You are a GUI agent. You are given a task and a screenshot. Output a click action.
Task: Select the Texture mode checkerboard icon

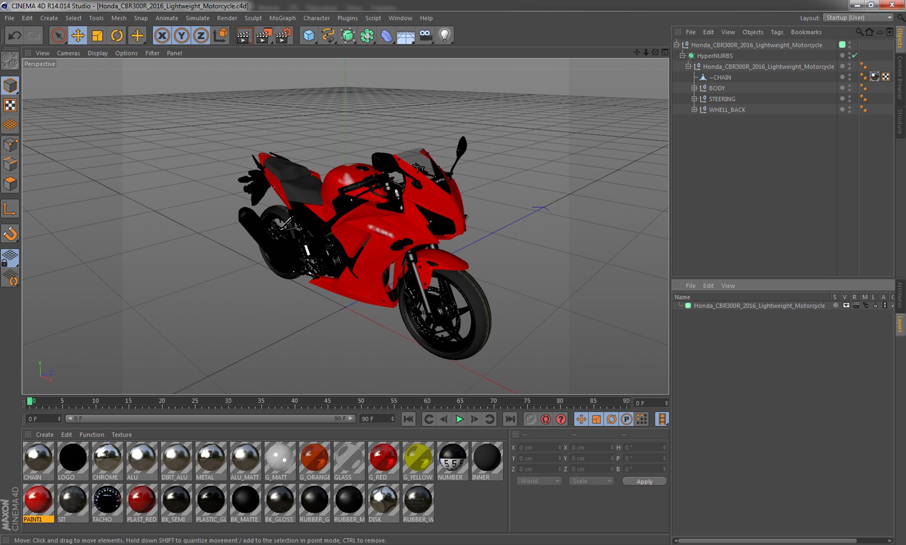click(10, 105)
